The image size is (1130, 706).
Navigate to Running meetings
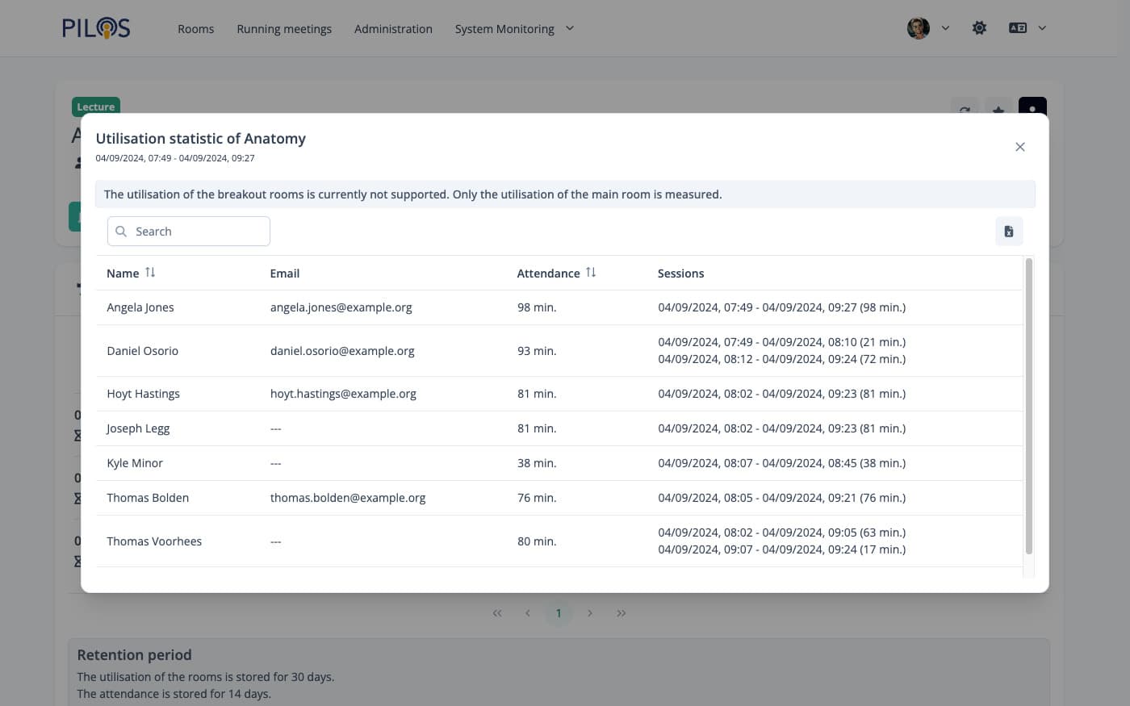[284, 29]
